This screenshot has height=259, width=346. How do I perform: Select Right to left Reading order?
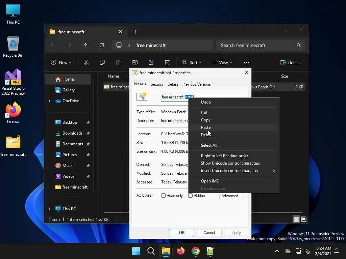tap(234, 156)
